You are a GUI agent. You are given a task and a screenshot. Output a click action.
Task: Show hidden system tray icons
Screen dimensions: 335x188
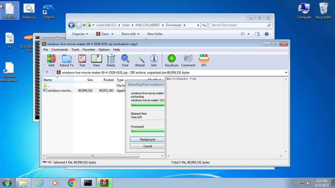coord(296,183)
